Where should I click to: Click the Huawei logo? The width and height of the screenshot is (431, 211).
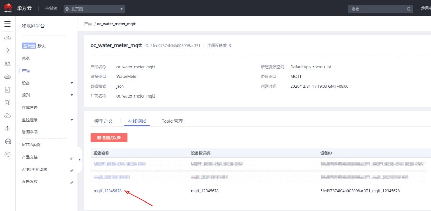point(8,8)
